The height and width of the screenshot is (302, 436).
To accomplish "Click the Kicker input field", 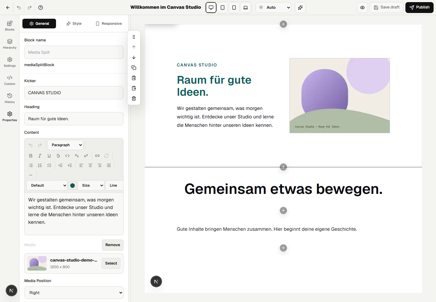I will coord(74,93).
